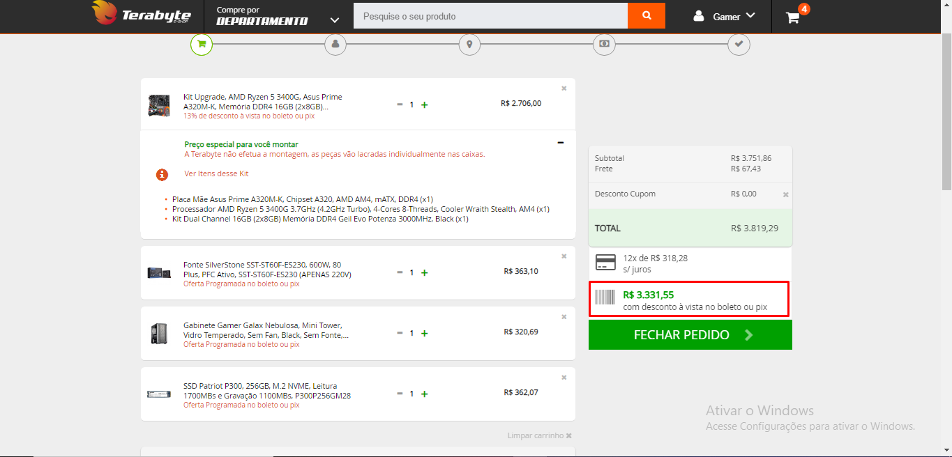
Task: Click the boleto barcode icon
Action: (x=605, y=298)
